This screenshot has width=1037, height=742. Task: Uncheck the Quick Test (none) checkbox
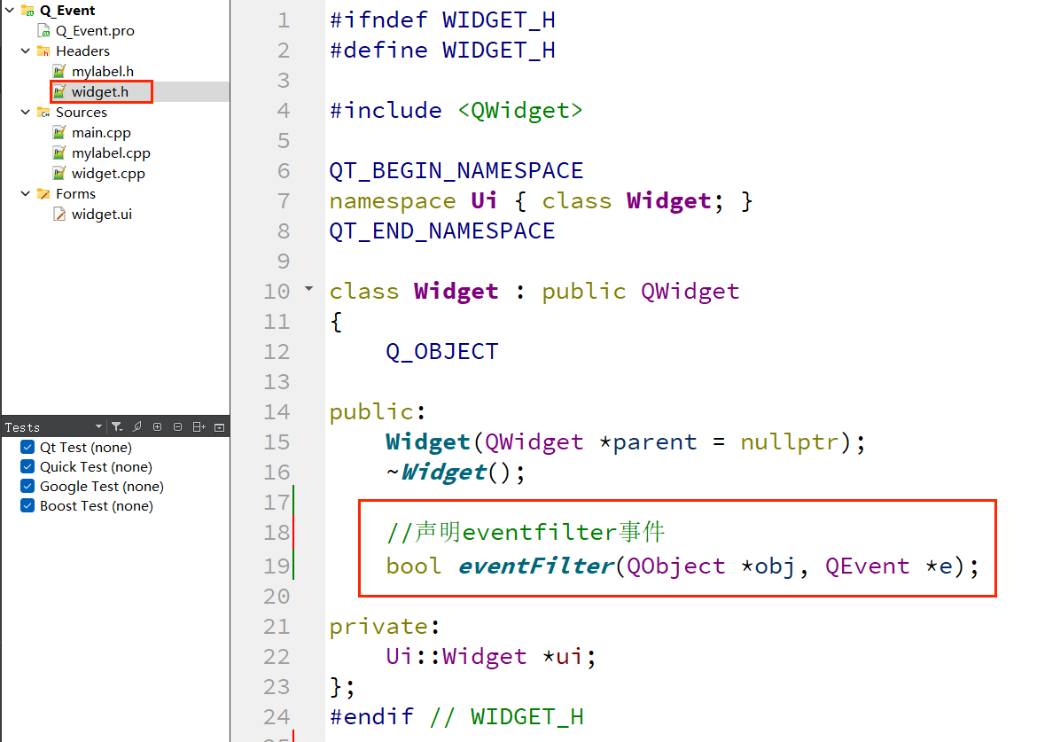tap(27, 467)
